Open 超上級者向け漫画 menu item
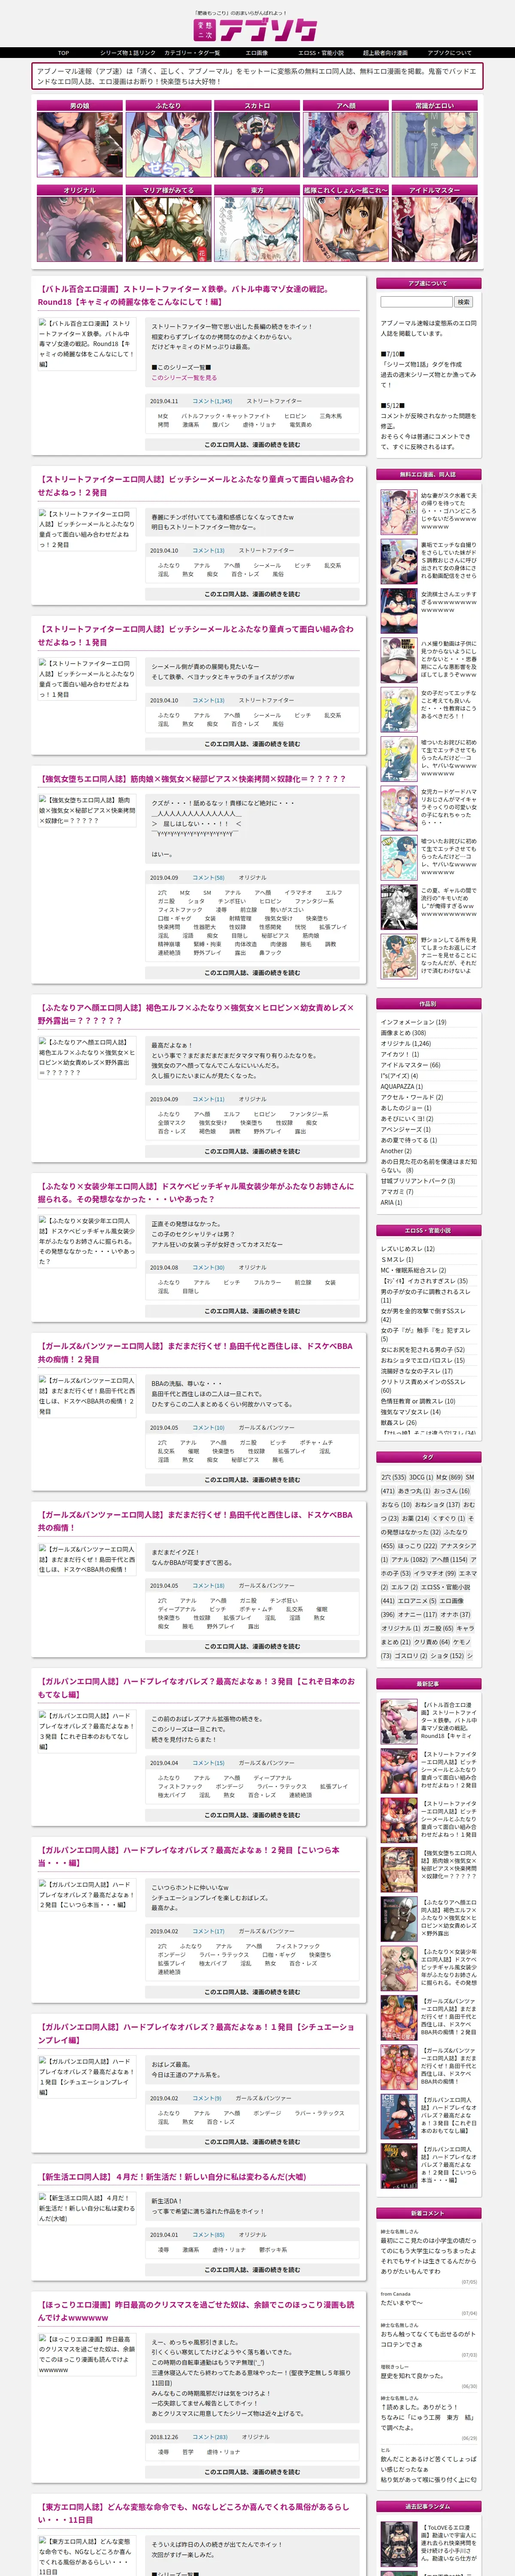Screen dimensions: 515x2576 385,53
